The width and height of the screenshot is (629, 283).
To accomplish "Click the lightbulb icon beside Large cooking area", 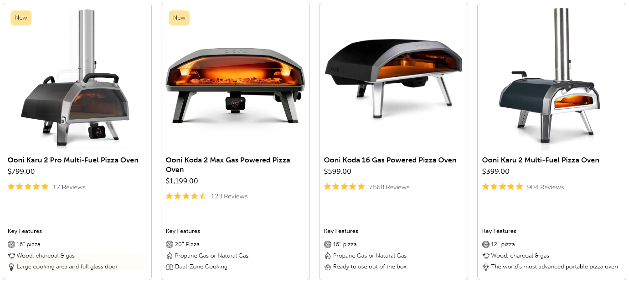I will pos(11,267).
